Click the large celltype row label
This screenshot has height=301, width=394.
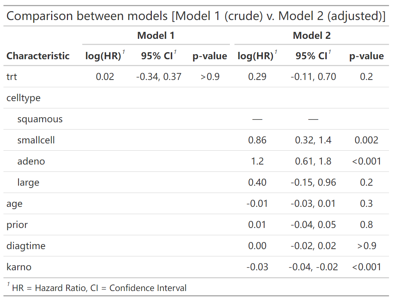pos(28,183)
